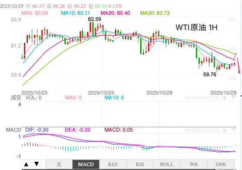Grab the dotted handle in MACD panel header
The image size is (242, 170).
202,130
